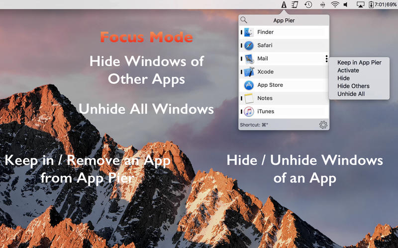Open the App Pier search magnifier

tap(244, 20)
